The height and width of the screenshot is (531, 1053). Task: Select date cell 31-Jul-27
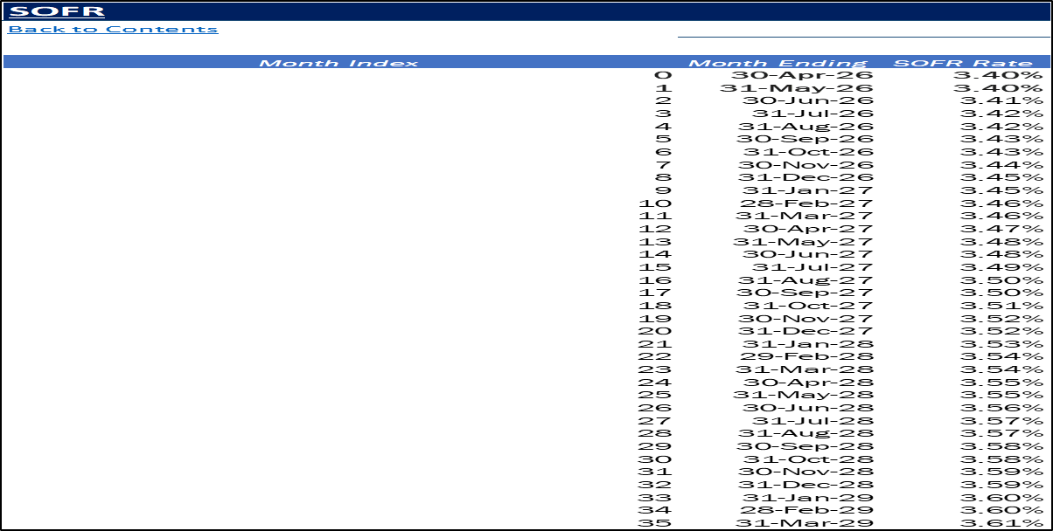pyautogui.click(x=812, y=267)
